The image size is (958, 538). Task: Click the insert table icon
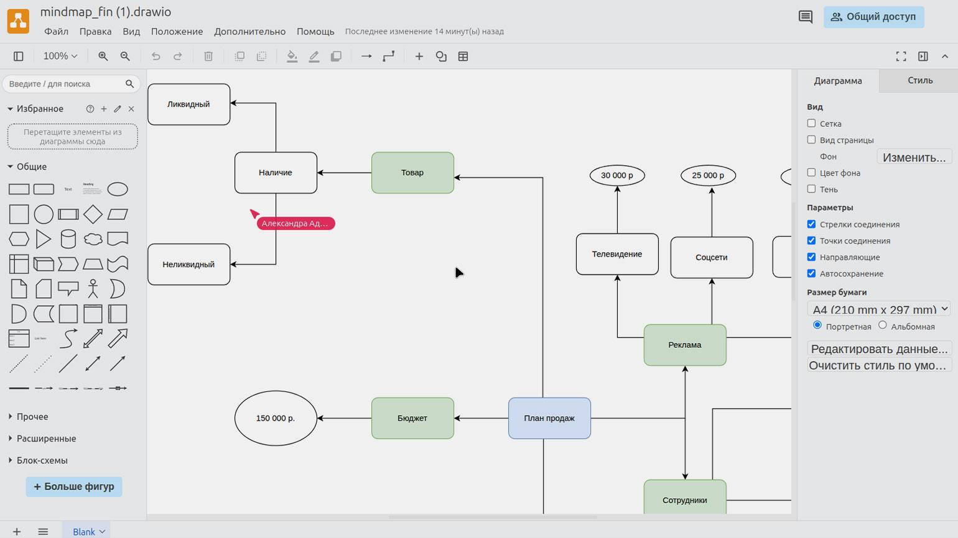click(463, 57)
